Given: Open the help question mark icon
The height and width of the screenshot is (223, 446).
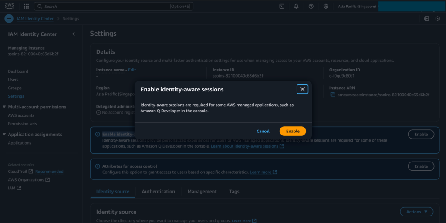Looking at the screenshot, I should click(311, 6).
